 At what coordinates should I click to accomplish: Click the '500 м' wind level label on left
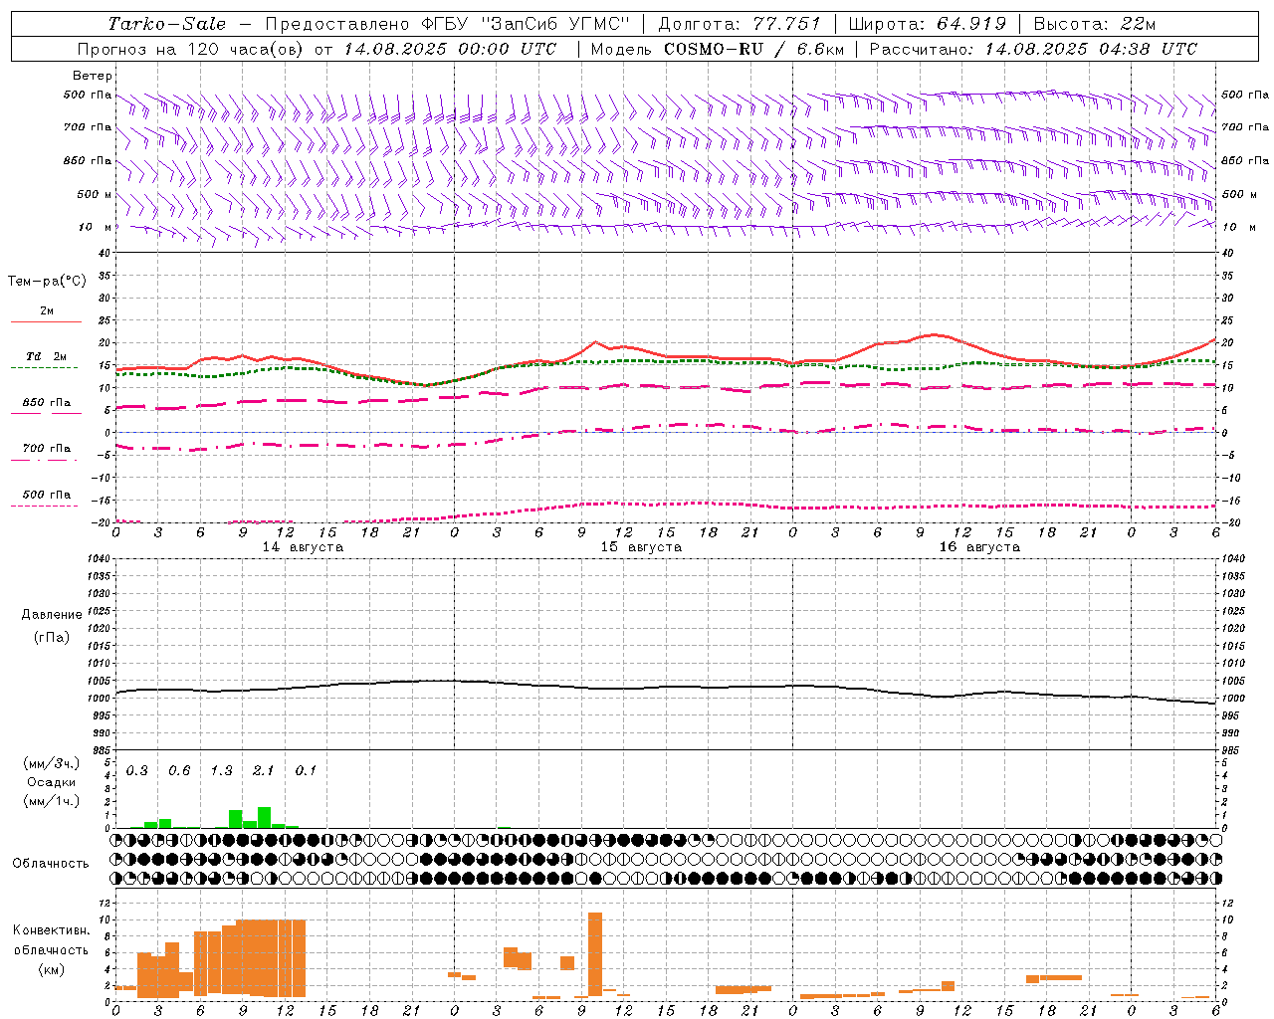pos(95,194)
